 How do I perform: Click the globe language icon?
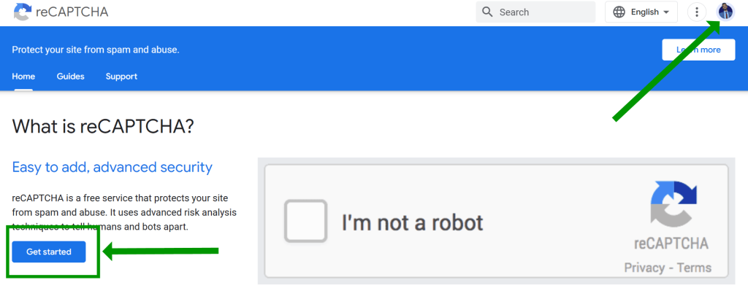tap(619, 12)
